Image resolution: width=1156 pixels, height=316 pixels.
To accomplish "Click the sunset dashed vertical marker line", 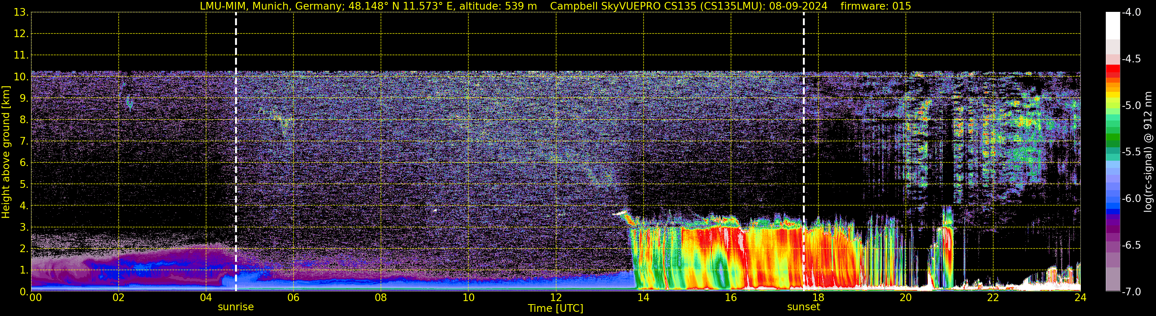I will [x=804, y=152].
